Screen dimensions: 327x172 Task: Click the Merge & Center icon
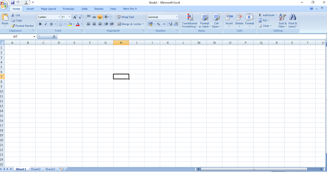point(130,24)
